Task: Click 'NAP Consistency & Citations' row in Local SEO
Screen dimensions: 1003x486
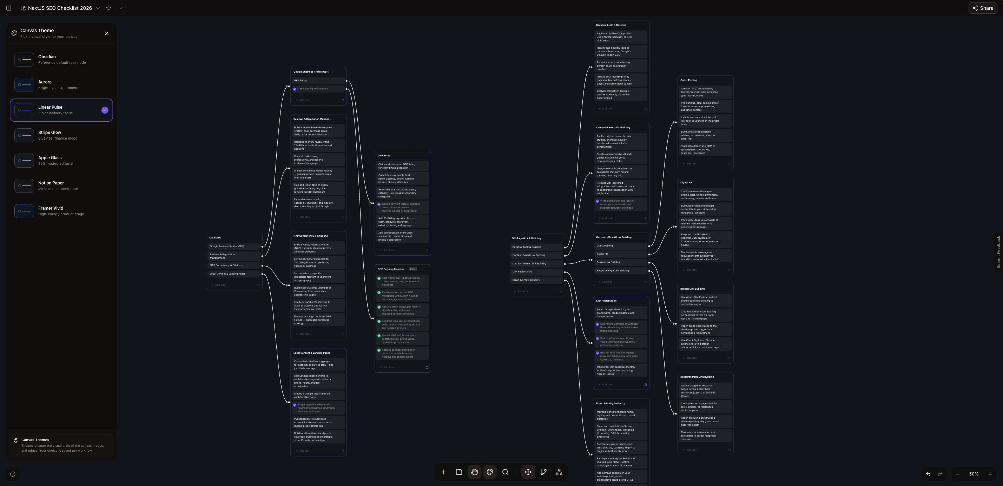Action: (234, 265)
